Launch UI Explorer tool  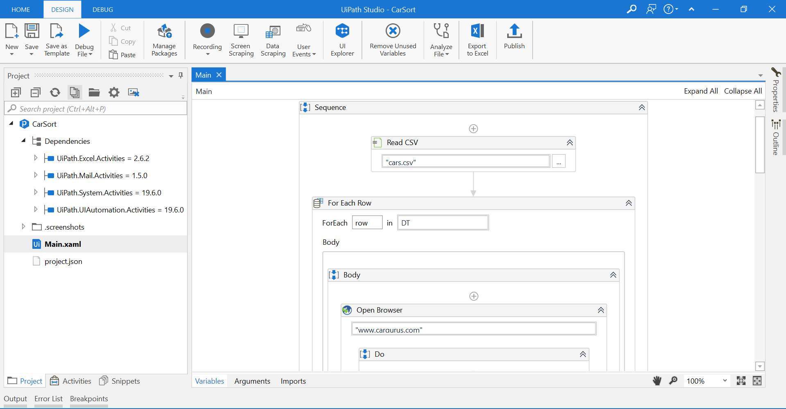(x=342, y=40)
